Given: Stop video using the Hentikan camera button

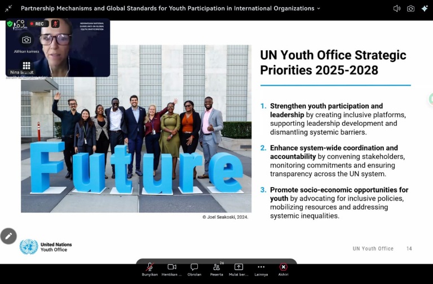Looking at the screenshot, I should 172,270.
